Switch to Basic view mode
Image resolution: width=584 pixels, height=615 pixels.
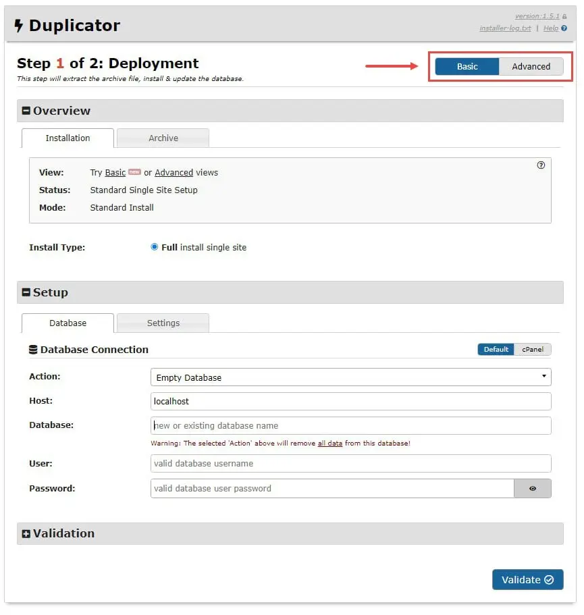(467, 66)
